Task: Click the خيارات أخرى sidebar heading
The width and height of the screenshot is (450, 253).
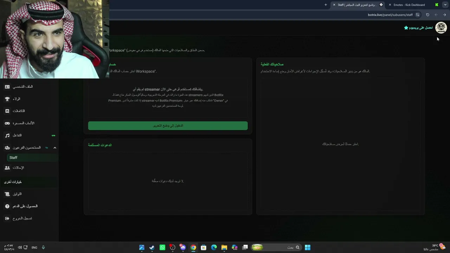Action: pyautogui.click(x=13, y=182)
